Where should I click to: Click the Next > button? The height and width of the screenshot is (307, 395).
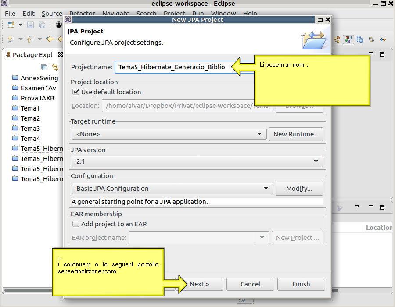click(199, 284)
